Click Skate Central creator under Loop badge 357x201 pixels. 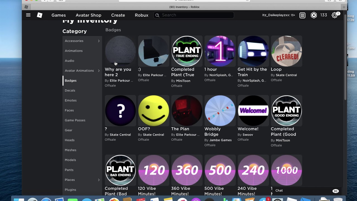(286, 75)
